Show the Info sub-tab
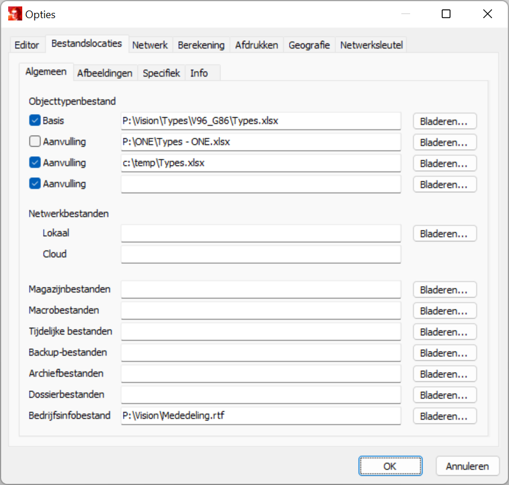The height and width of the screenshot is (485, 509). pyautogui.click(x=199, y=73)
